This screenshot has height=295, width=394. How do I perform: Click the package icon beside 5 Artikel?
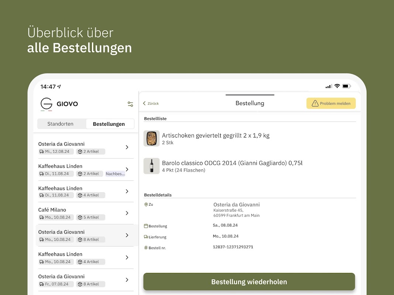point(80,218)
